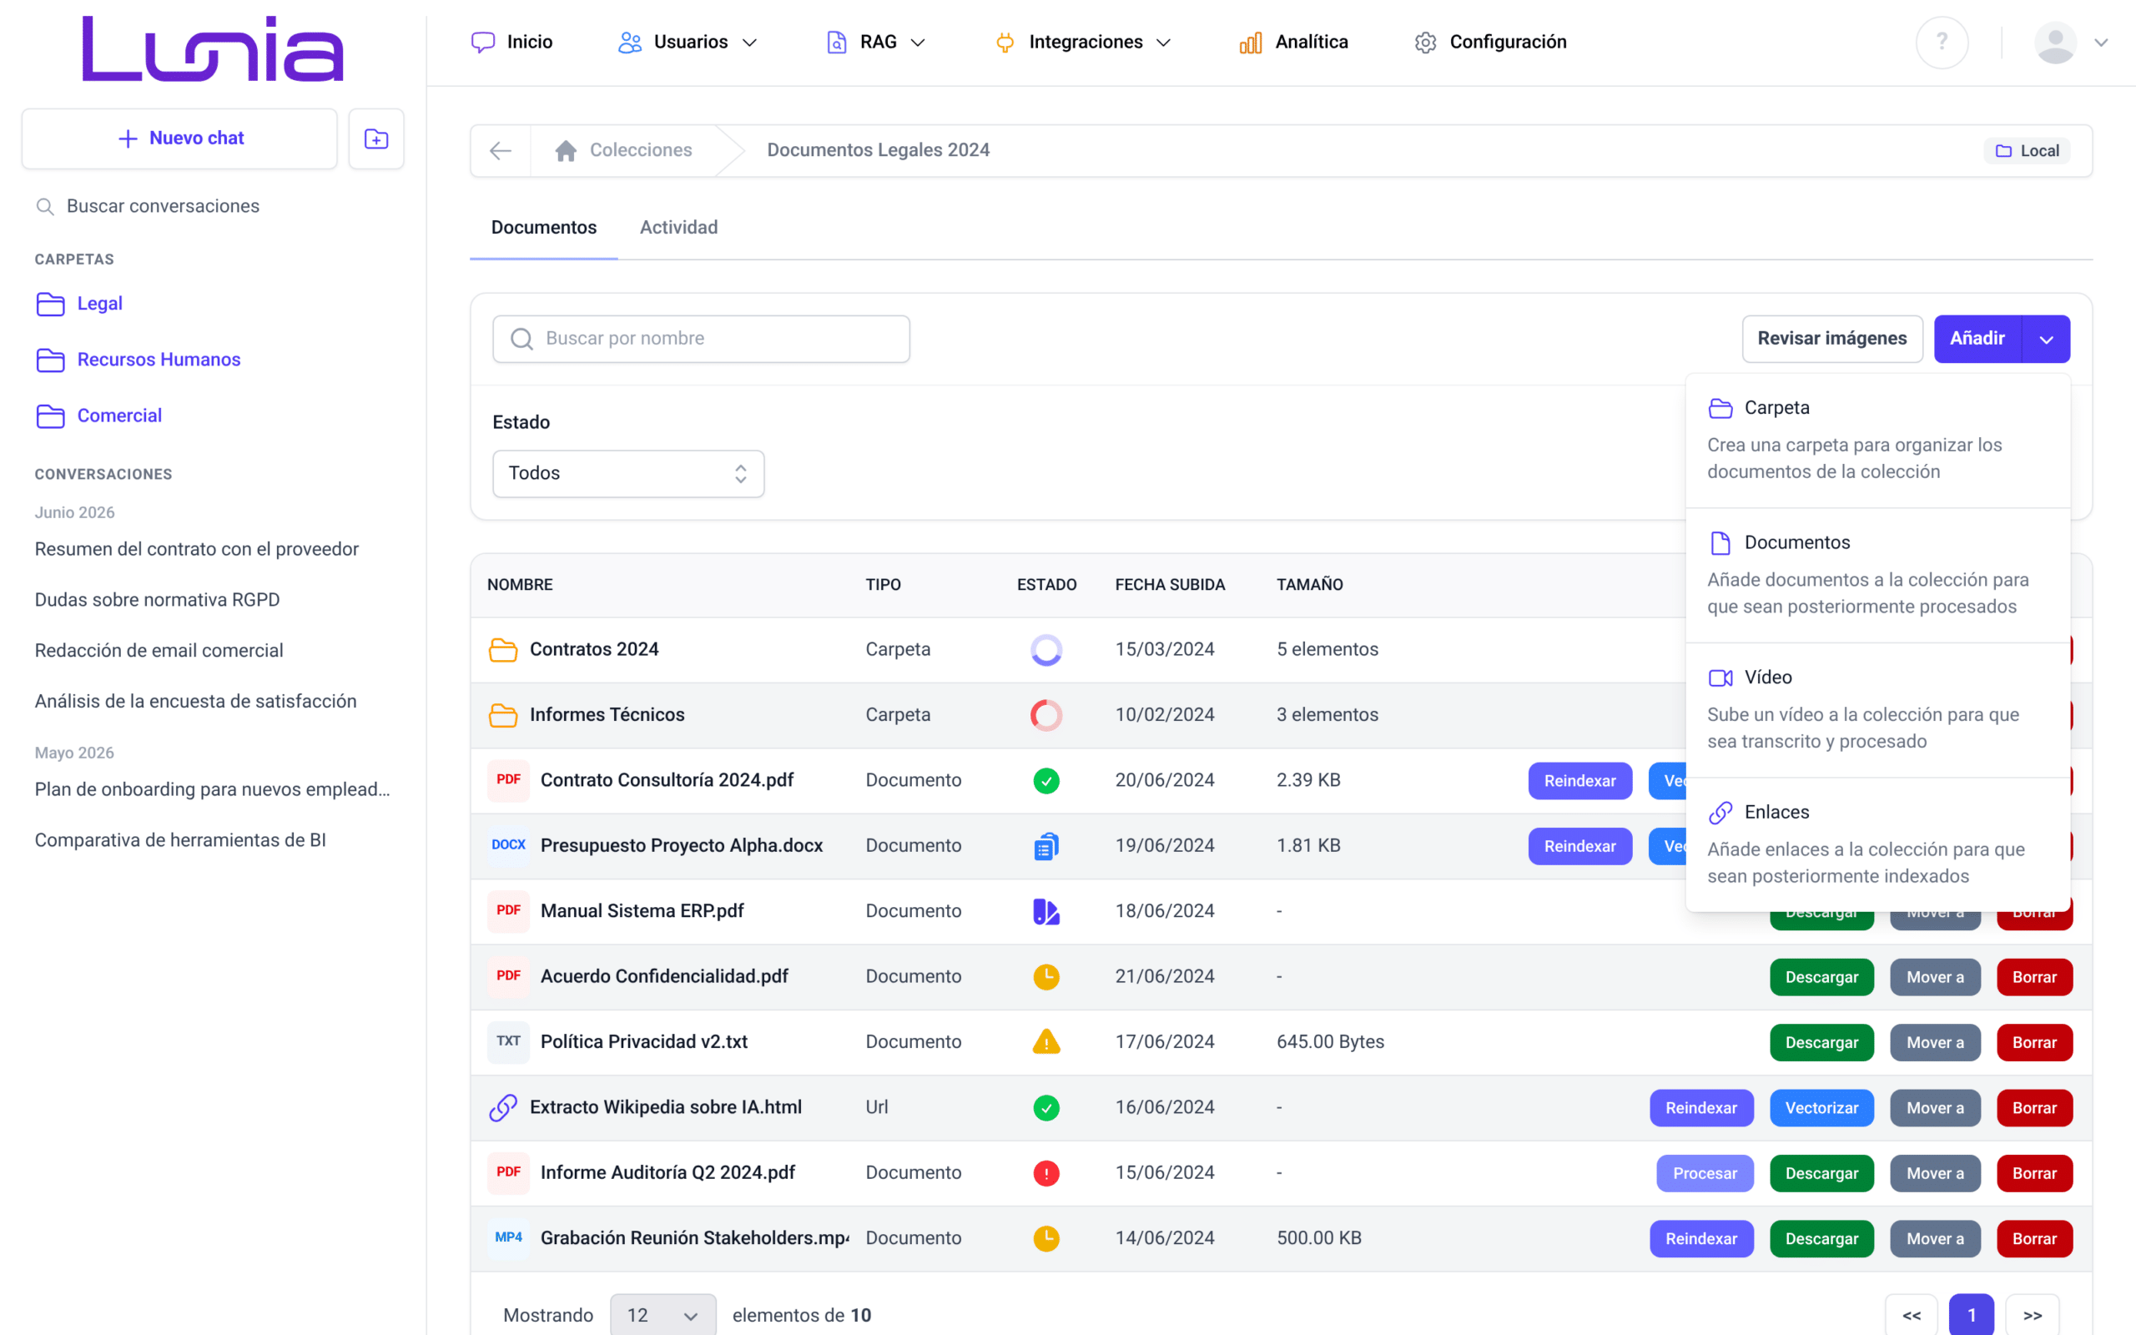The height and width of the screenshot is (1335, 2136).
Task: Start a Nuevo chat
Action: (180, 139)
